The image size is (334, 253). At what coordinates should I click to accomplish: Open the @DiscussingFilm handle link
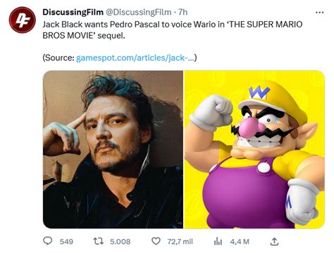(x=139, y=12)
